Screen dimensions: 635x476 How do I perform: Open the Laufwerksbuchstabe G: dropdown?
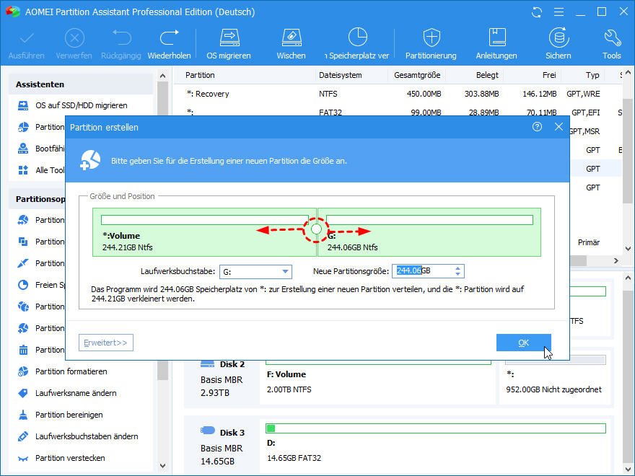coord(255,272)
